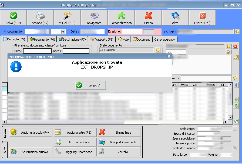The width and height of the screenshot is (242, 164).
Task: Click the supplier folder lookup icon
Action: 228,46
